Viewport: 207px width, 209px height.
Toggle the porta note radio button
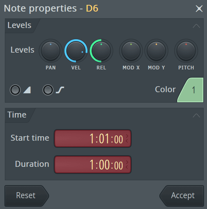pyautogui.click(x=48, y=90)
